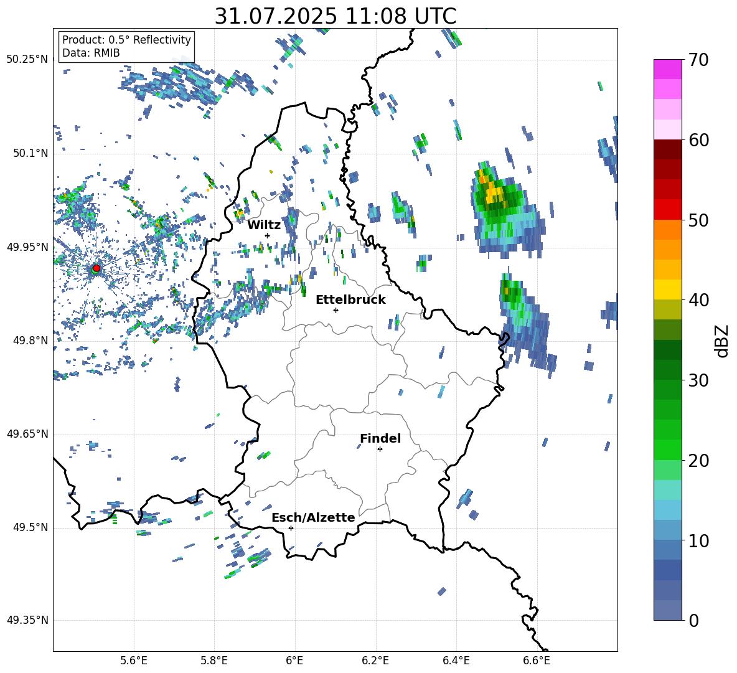This screenshot has width=737, height=673.
Task: Click the 49.35°N latitude label
Action: [x=27, y=620]
